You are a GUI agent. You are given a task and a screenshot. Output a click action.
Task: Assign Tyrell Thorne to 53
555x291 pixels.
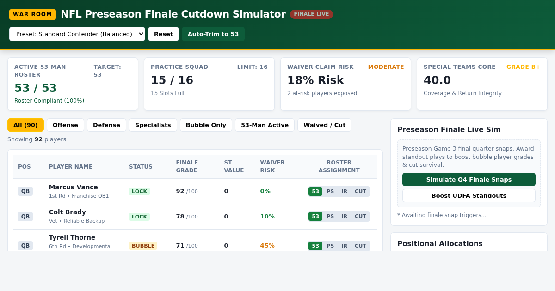[x=315, y=246]
